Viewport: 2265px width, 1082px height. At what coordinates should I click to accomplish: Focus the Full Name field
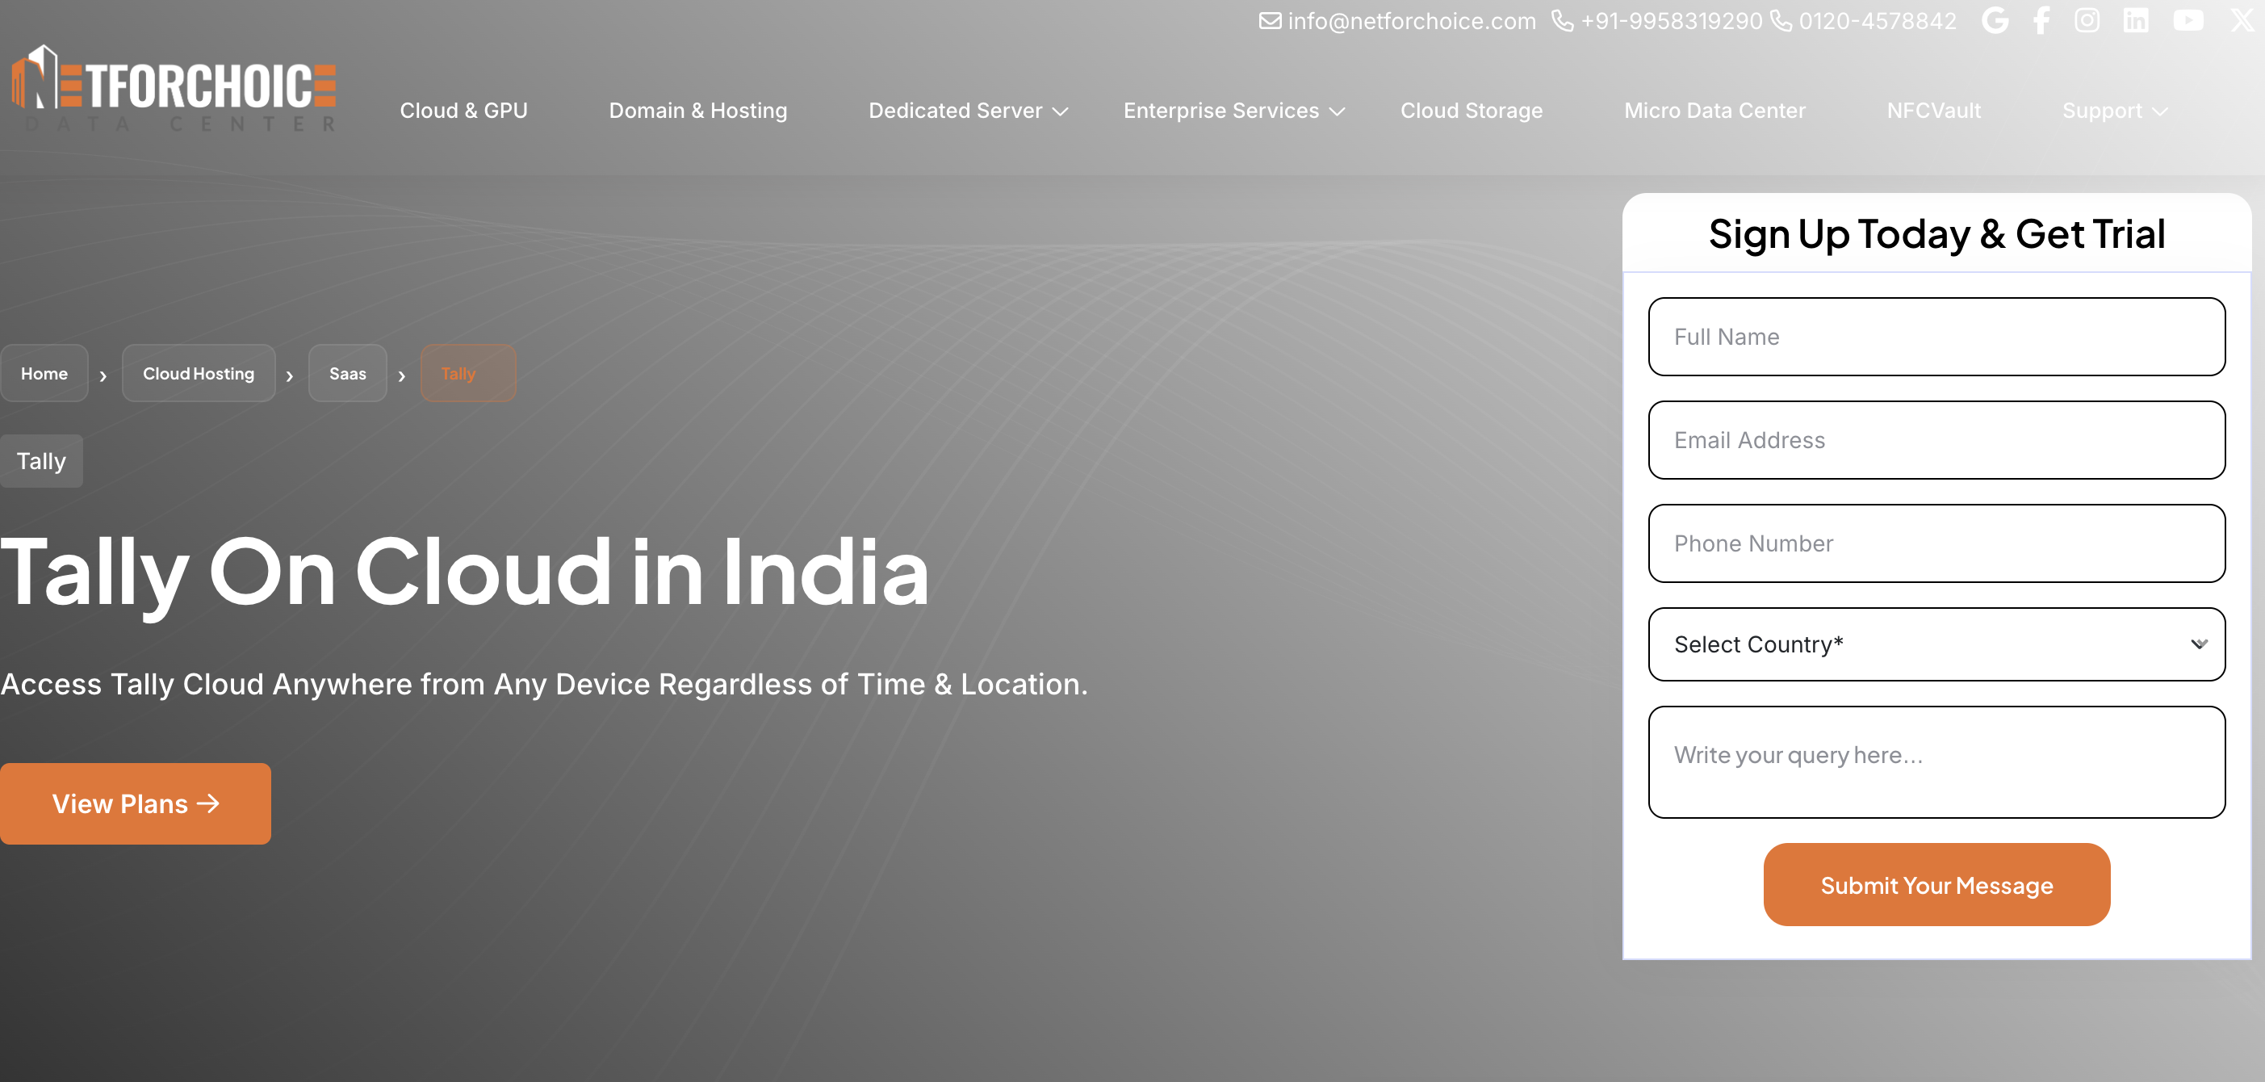1936,337
